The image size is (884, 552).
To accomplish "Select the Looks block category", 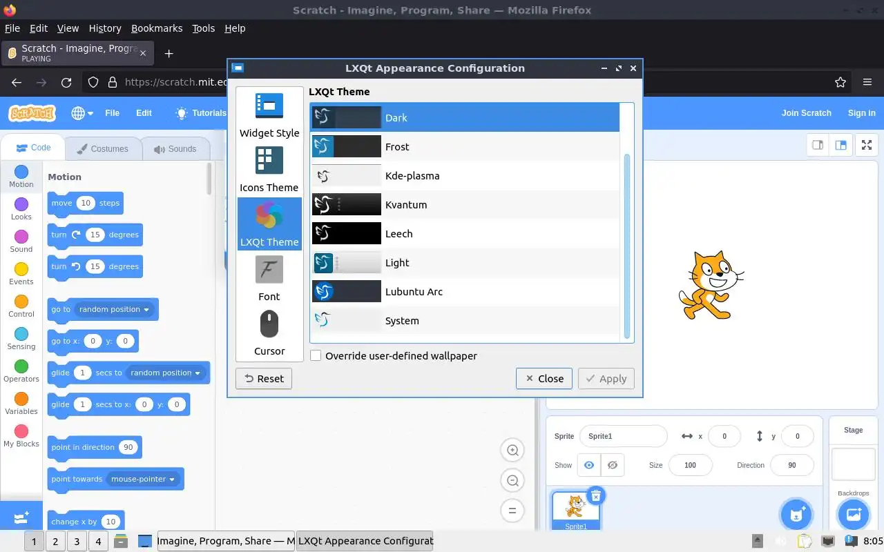I will tap(21, 209).
